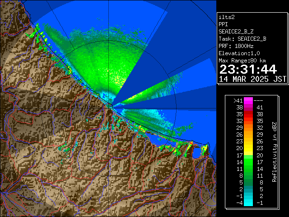Viewport: 289px width, 217px height.
Task: Click the green 11 dBZ legend swatch
Action: (x=248, y=169)
